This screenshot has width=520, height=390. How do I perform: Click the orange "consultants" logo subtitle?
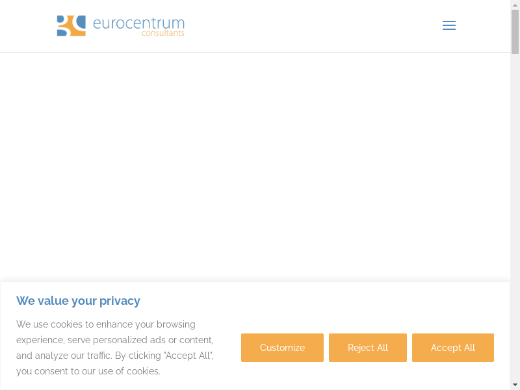click(162, 33)
